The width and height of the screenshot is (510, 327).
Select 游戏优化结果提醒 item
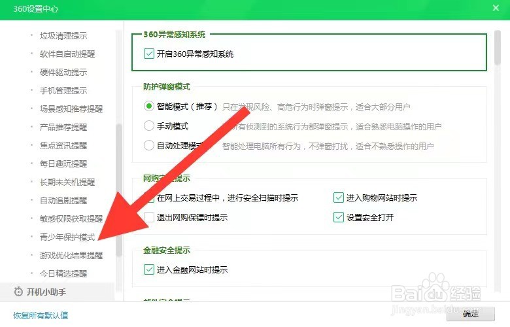71,256
